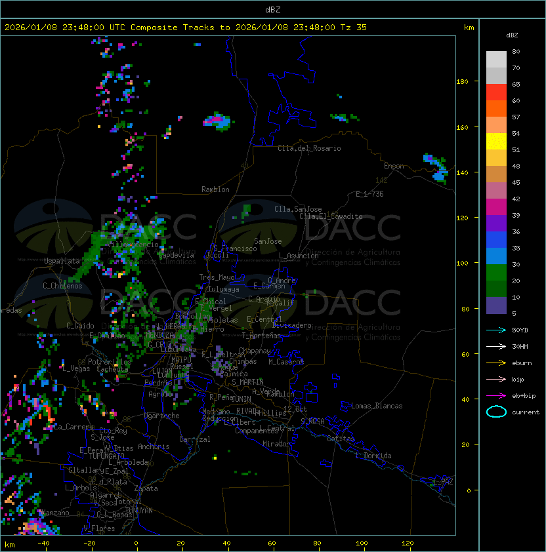This screenshot has height=552, width=546.
Task: Click the white 30HM track arrow in legend
Action: (496, 346)
